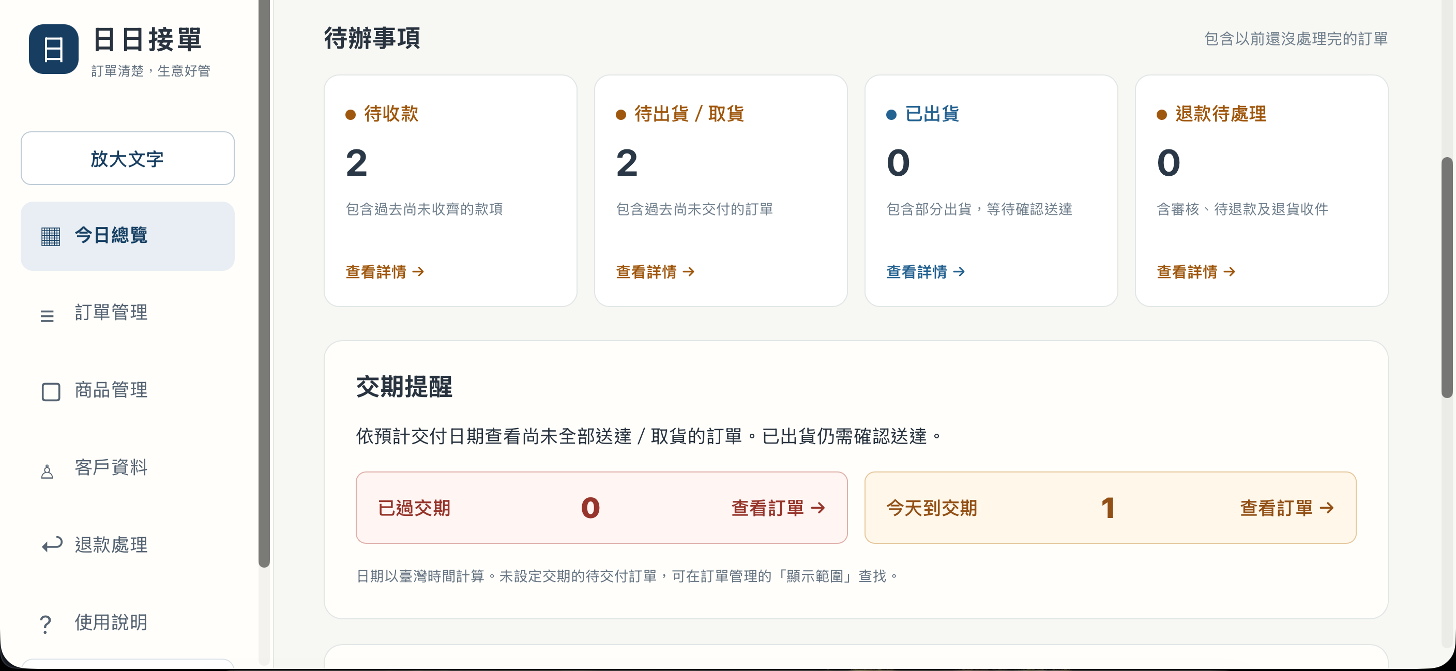Click the 退款處理 return arrow icon
The height and width of the screenshot is (671, 1456).
pos(52,545)
